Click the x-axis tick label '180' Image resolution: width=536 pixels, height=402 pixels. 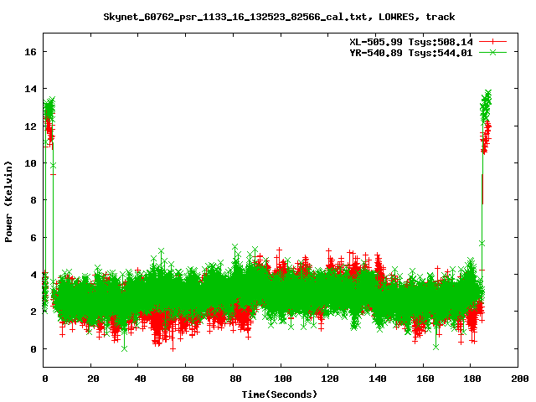[x=472, y=379]
